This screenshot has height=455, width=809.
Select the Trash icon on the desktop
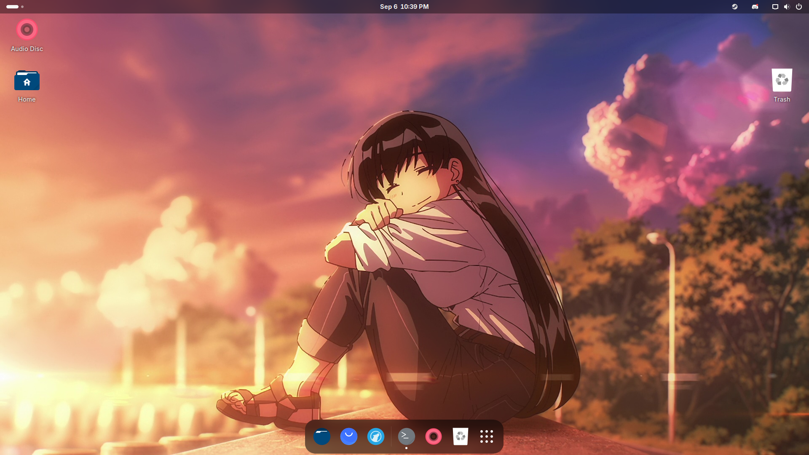coord(782,86)
